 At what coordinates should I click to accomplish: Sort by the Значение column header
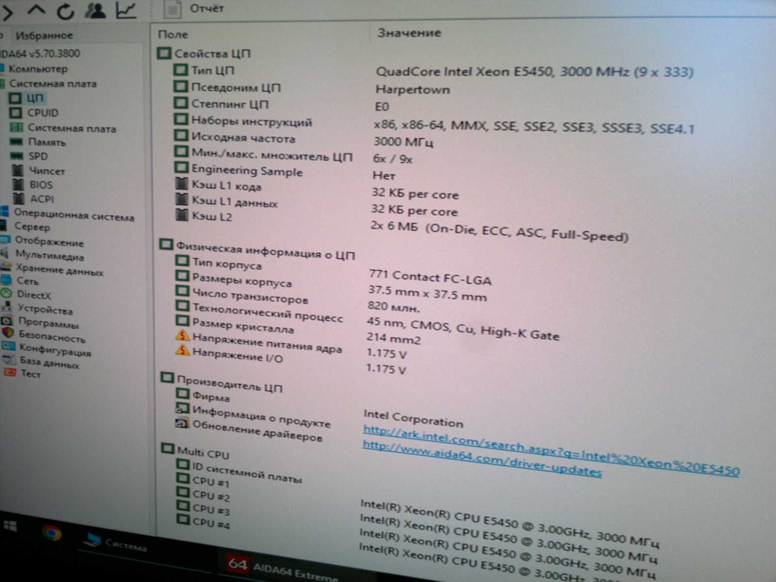pyautogui.click(x=409, y=32)
